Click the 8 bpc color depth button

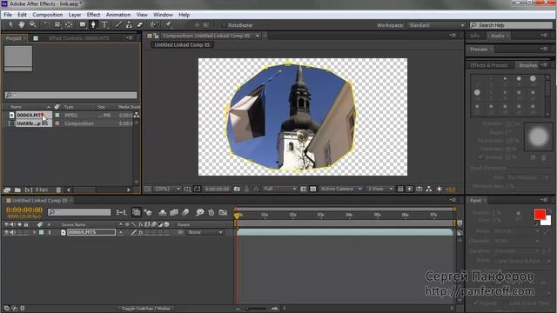click(x=42, y=190)
